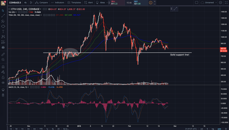Open the Compare symbols dialog
The width and height of the screenshot is (229, 130).
coord(42,3)
